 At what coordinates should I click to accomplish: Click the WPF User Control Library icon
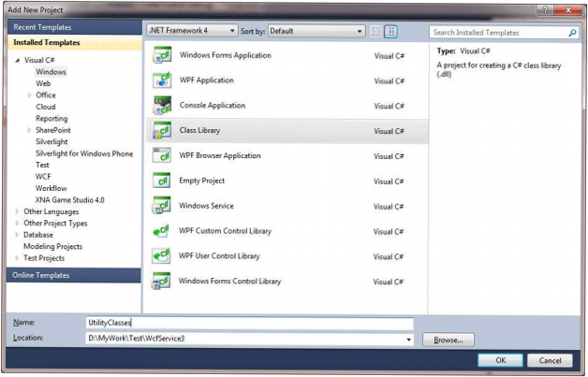[x=162, y=256]
